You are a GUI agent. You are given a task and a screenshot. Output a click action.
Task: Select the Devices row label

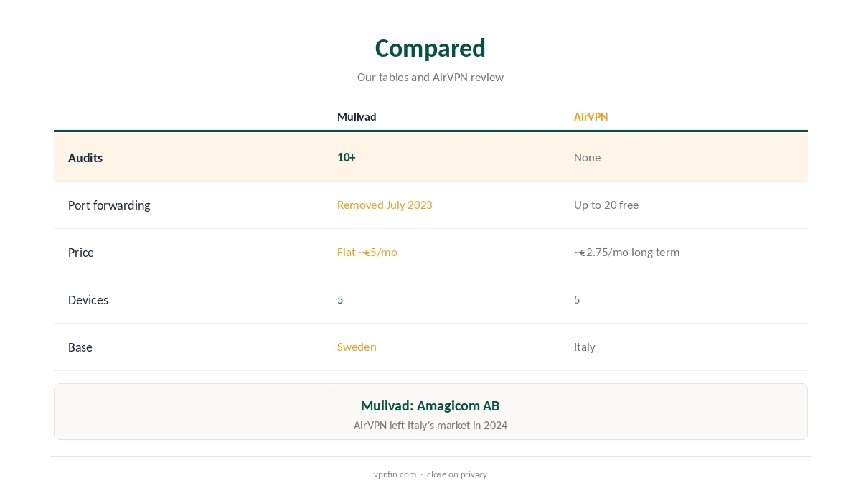(x=88, y=300)
